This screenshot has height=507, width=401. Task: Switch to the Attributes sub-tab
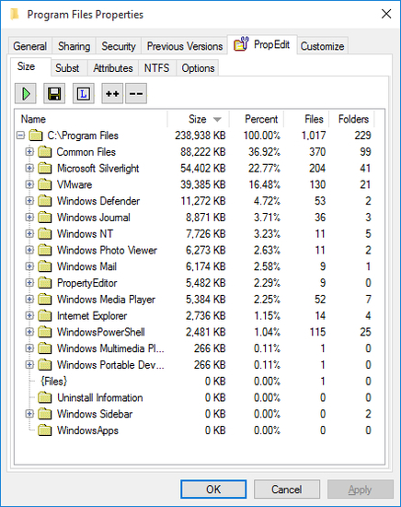(113, 68)
